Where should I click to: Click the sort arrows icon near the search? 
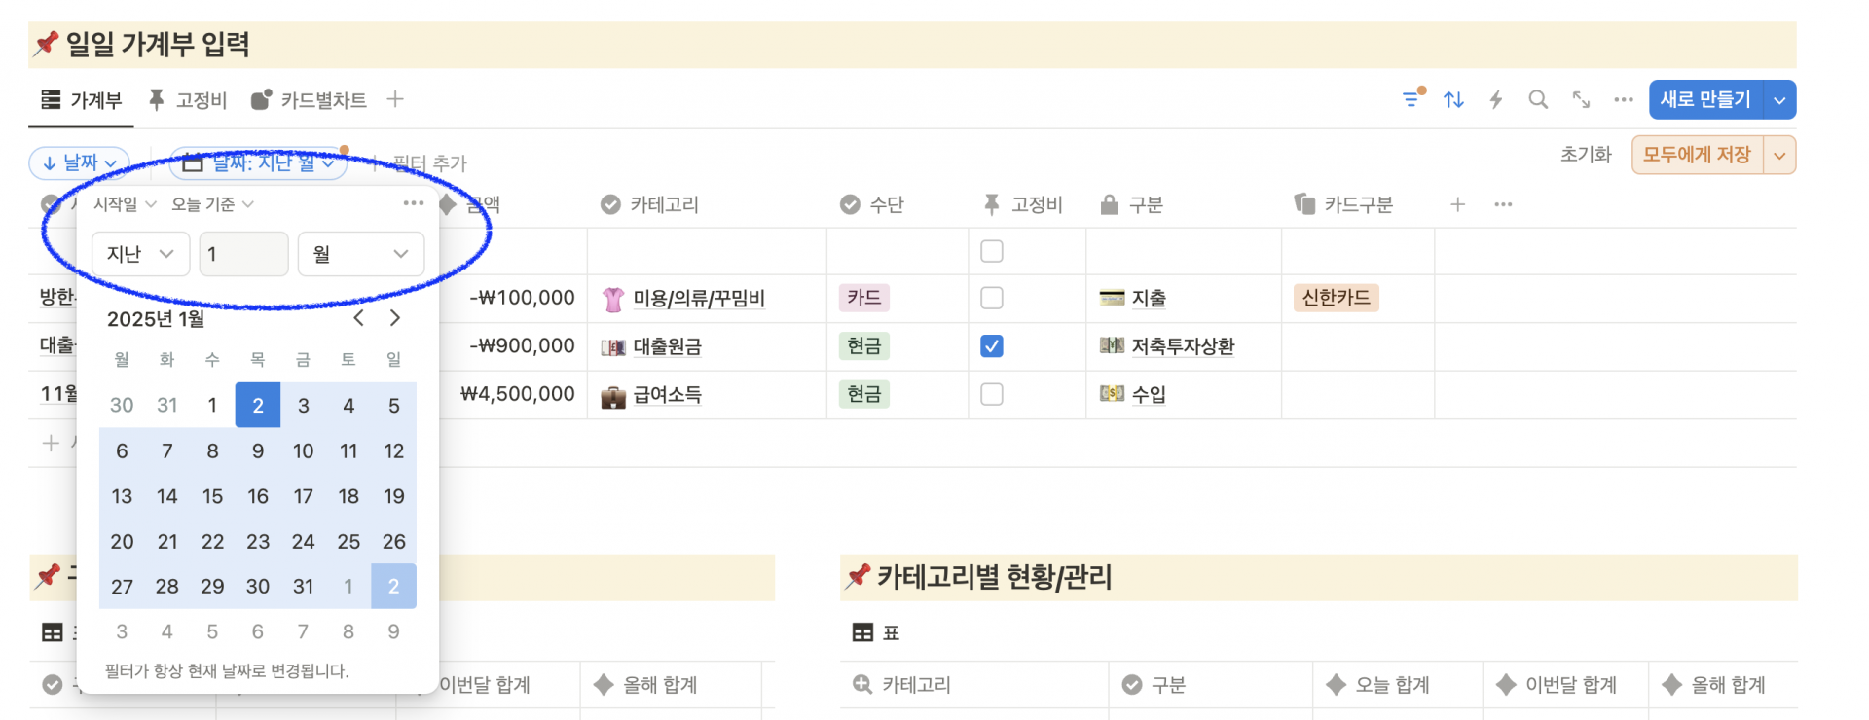(x=1454, y=99)
